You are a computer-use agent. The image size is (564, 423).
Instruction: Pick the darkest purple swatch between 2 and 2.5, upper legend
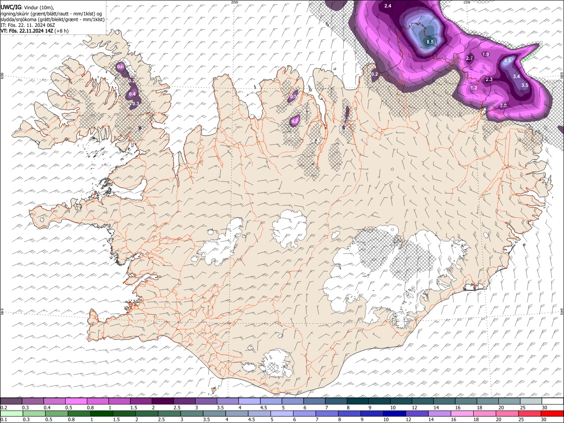point(163,401)
